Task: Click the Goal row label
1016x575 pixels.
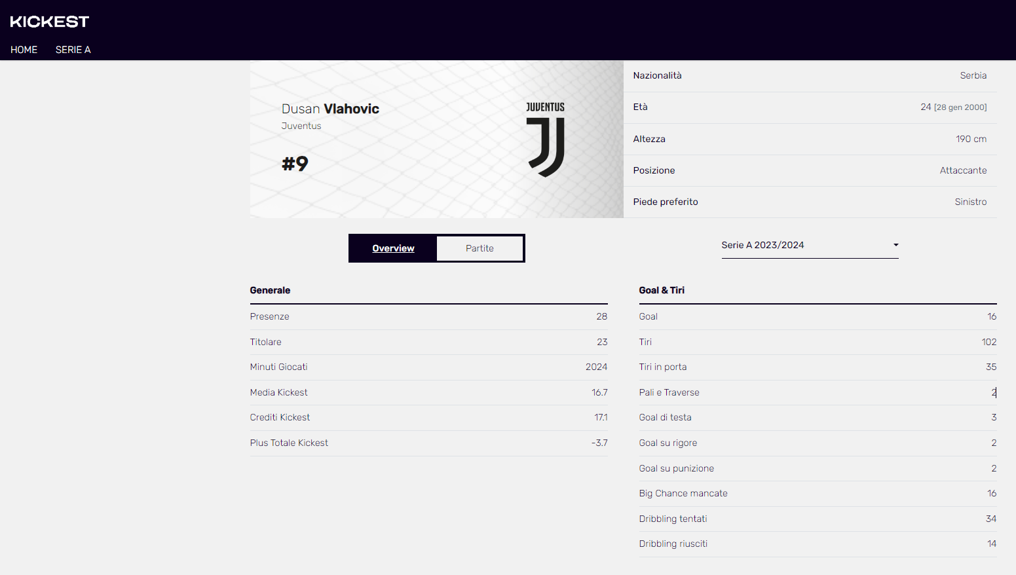Action: [x=648, y=316]
